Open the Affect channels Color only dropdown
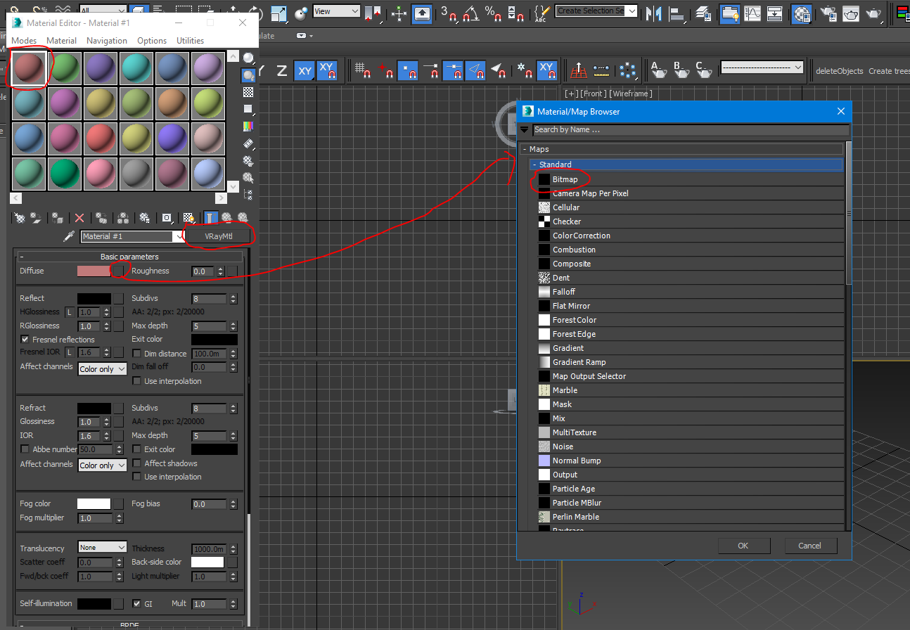This screenshot has width=910, height=630. coord(102,368)
